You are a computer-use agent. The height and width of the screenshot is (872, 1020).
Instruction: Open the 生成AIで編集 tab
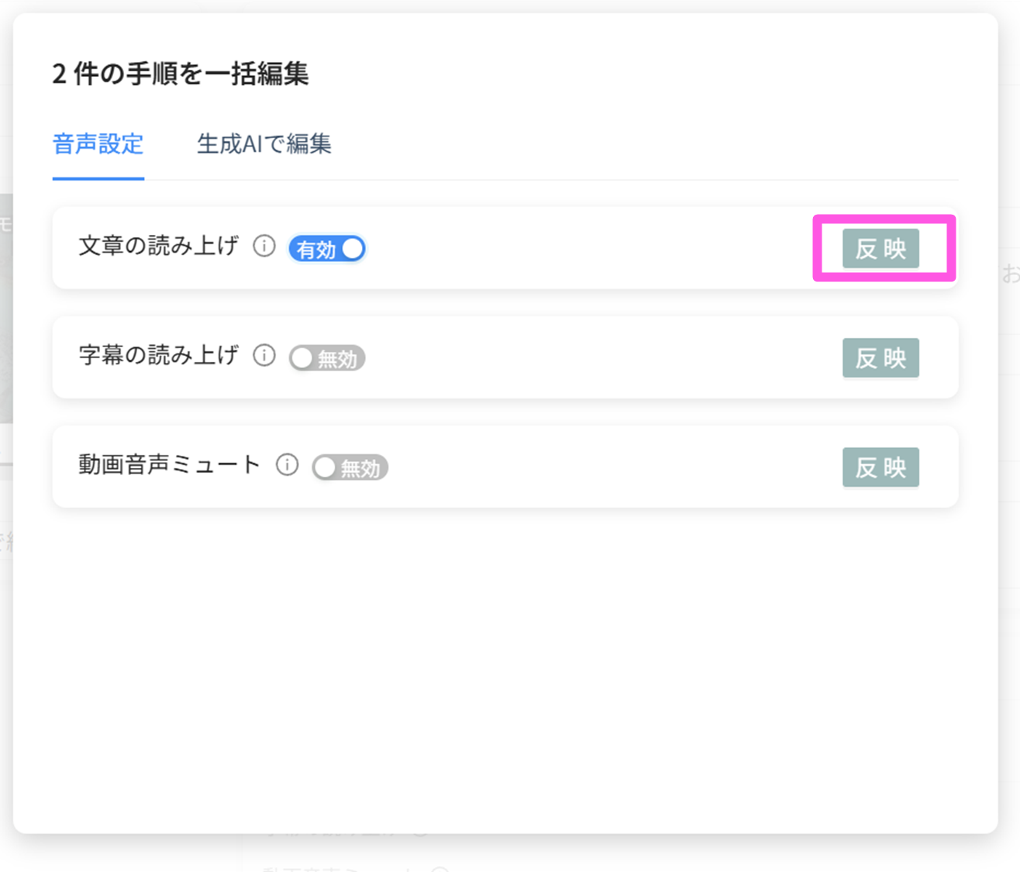[x=264, y=144]
